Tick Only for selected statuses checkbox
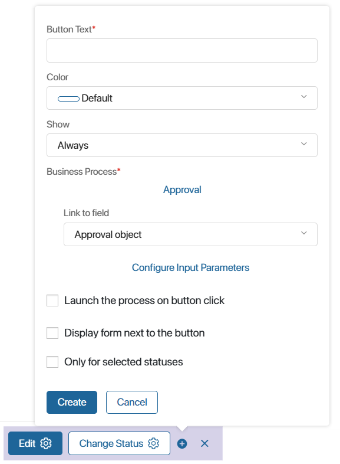 52,362
